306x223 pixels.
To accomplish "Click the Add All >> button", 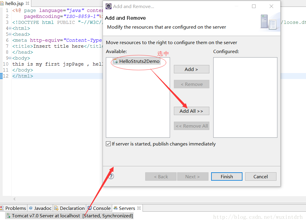I will tap(191, 111).
